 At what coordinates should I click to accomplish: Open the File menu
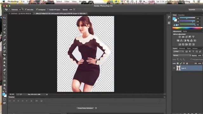[23, 2]
